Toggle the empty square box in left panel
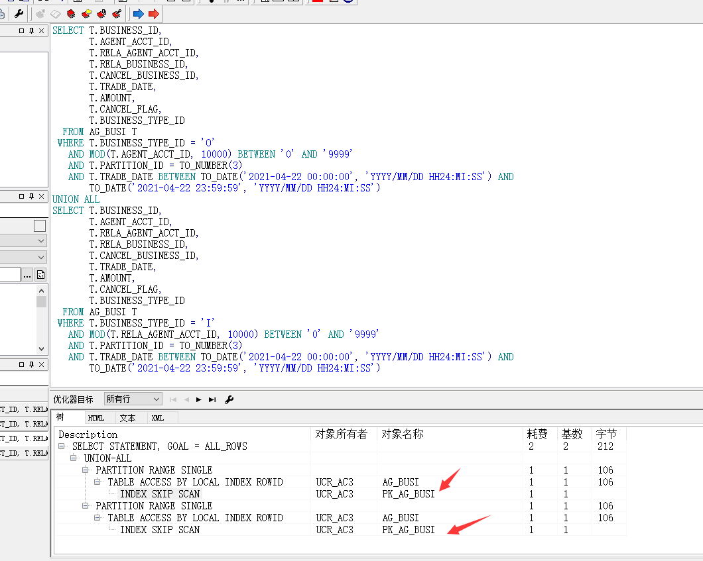 (40, 226)
